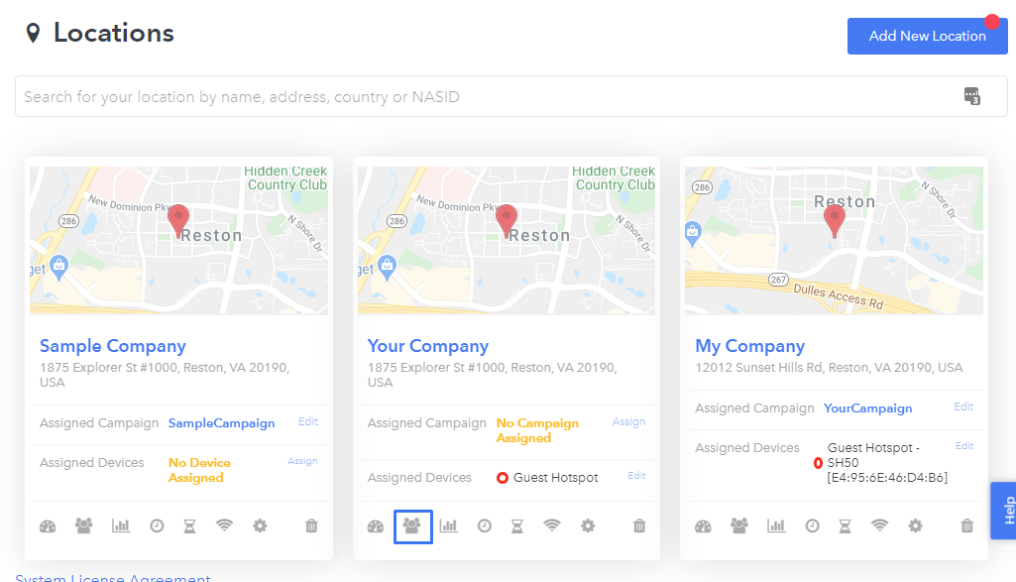The width and height of the screenshot is (1016, 582).
Task: Click the Sample Company map thumbnail
Action: click(x=178, y=241)
